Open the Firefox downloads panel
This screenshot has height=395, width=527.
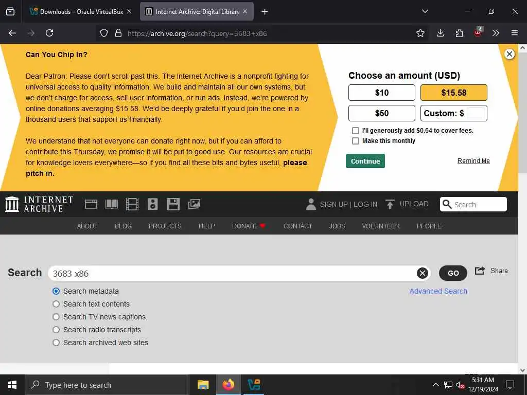click(441, 33)
